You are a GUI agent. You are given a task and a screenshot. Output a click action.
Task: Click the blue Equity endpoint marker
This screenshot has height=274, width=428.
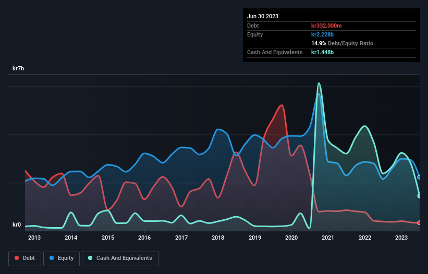pos(419,177)
